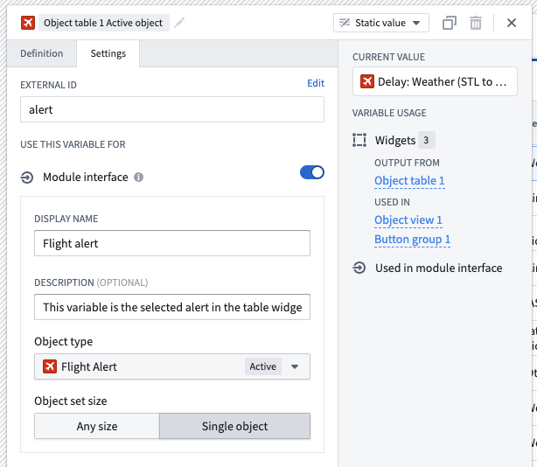Screen dimensions: 537x467
Task: Select Single object for object set size
Action: point(235,426)
